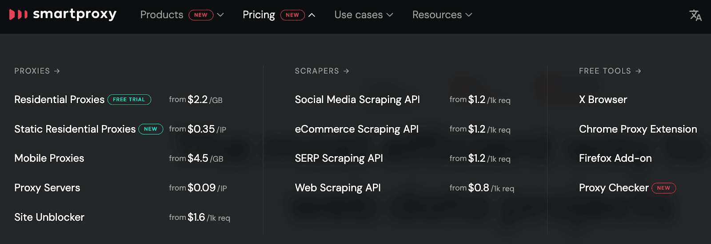The width and height of the screenshot is (711, 244).
Task: Click the price "from $0.35 /IP"
Action: coord(198,129)
